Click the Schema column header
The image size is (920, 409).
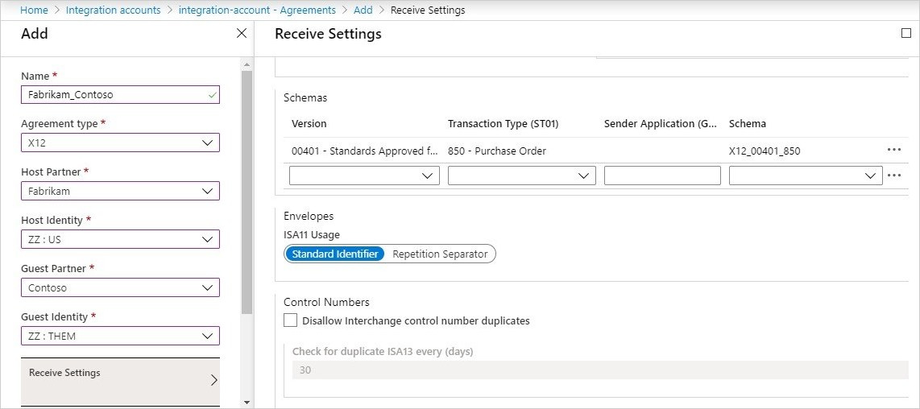pyautogui.click(x=748, y=124)
